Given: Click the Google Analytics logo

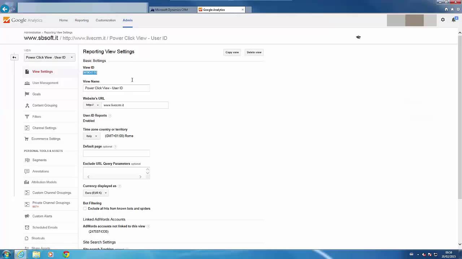Looking at the screenshot, I should 23,20.
